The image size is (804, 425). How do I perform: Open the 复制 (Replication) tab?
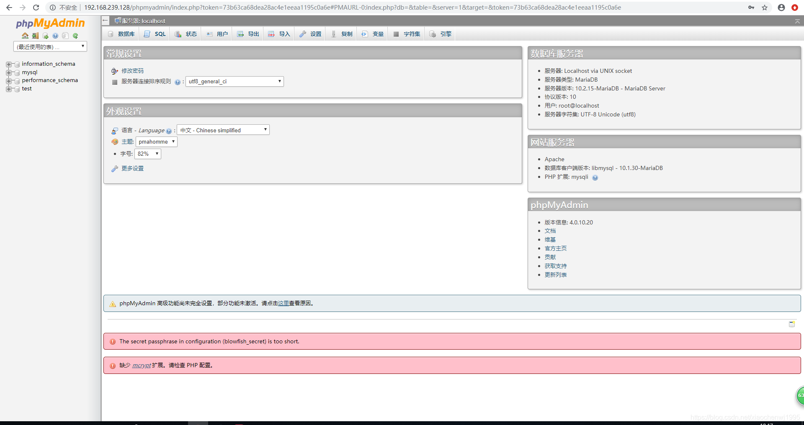(341, 34)
